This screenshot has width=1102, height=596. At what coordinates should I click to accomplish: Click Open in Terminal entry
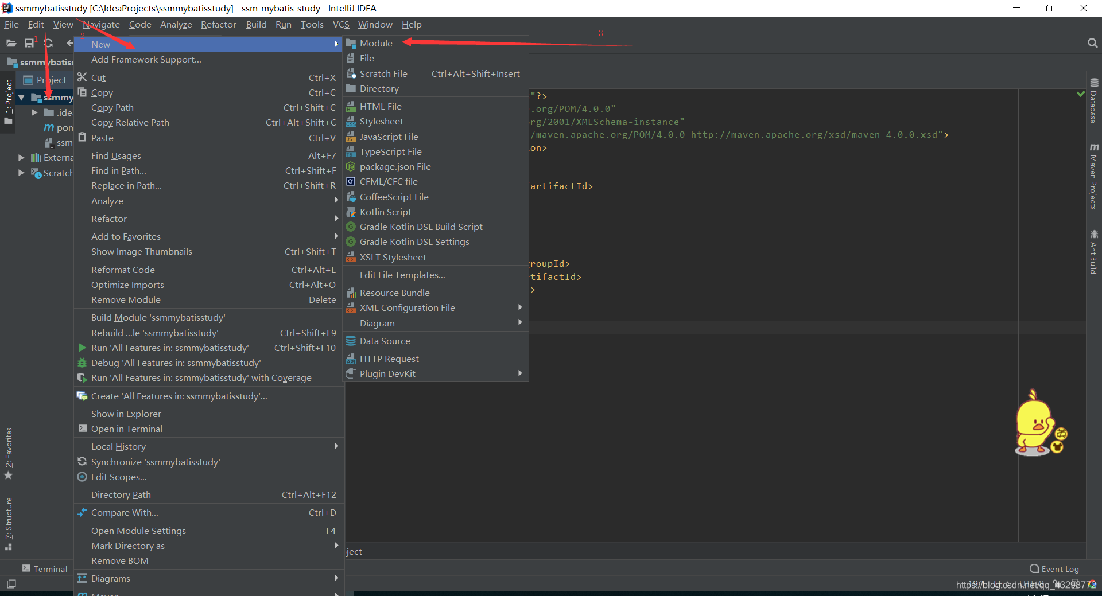[x=209, y=429]
